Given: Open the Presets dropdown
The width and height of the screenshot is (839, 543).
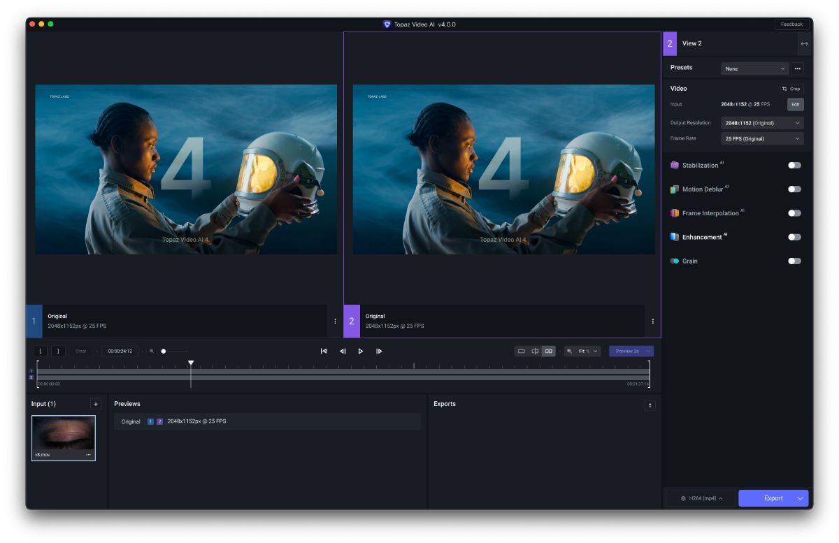Looking at the screenshot, I should (x=755, y=68).
